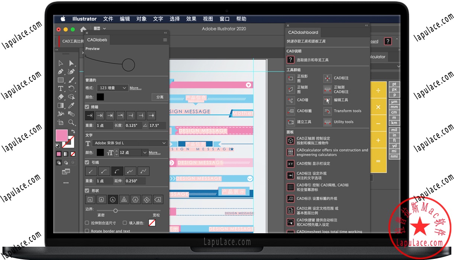Select the CAD墙 tool icon
The height and width of the screenshot is (260, 454).
[291, 100]
